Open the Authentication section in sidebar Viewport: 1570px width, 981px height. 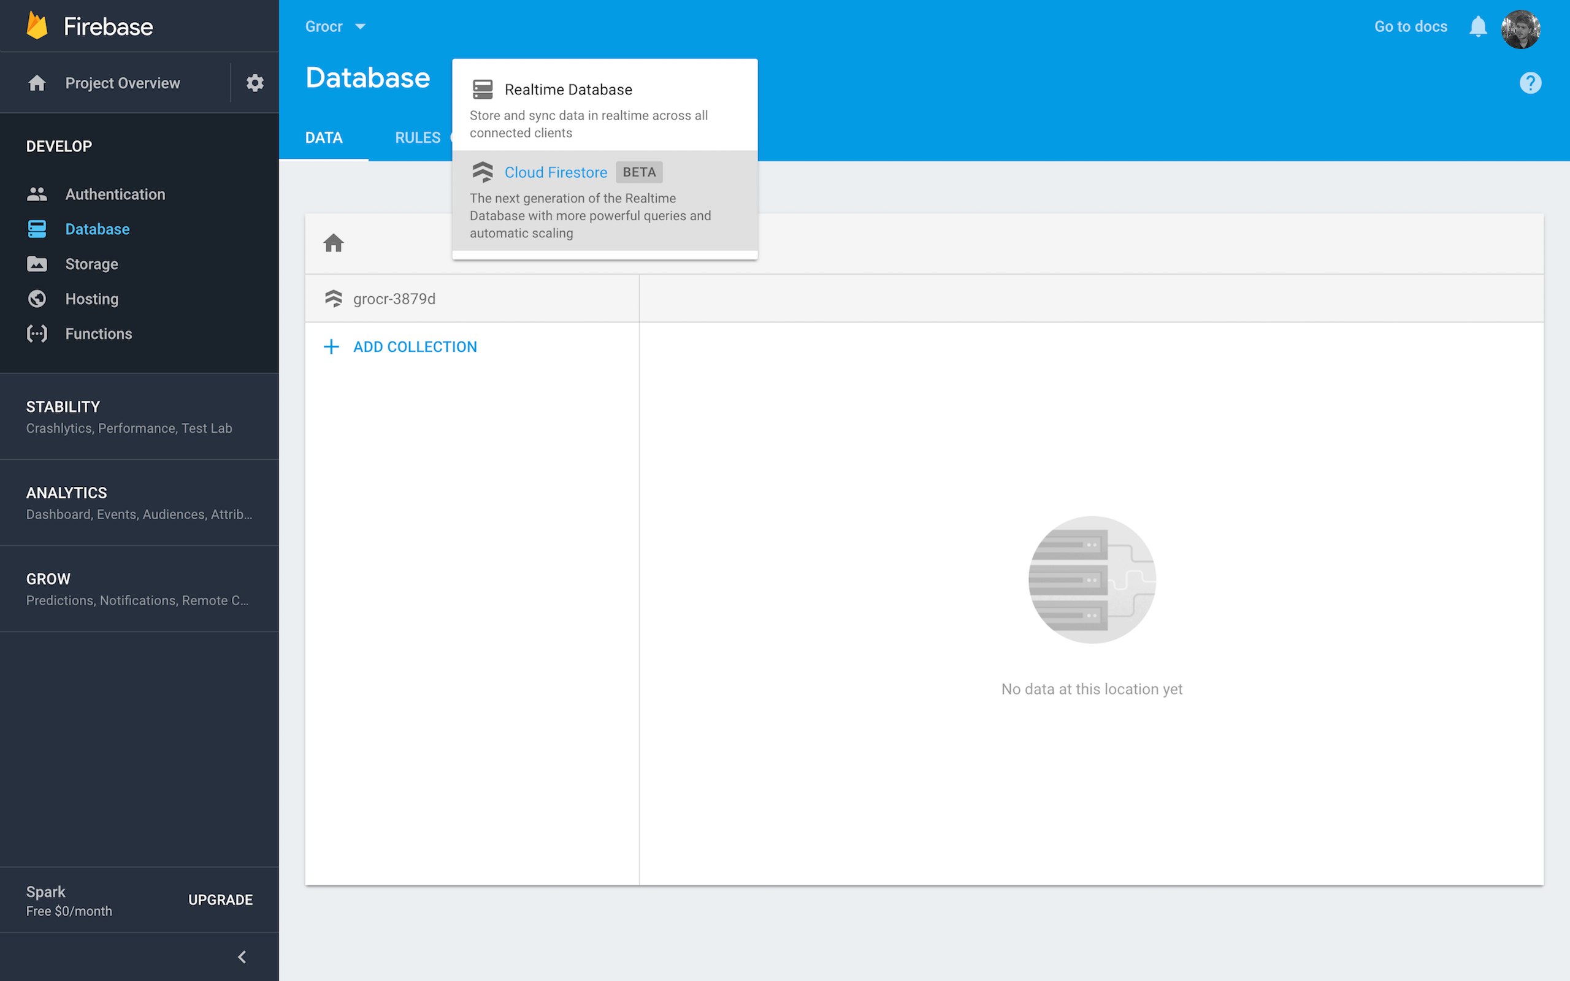pos(115,193)
